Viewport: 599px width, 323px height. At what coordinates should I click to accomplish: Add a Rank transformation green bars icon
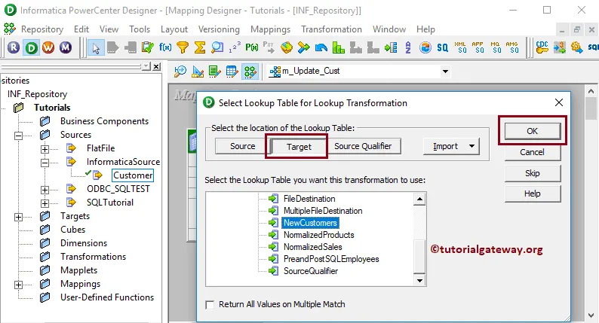339,47
